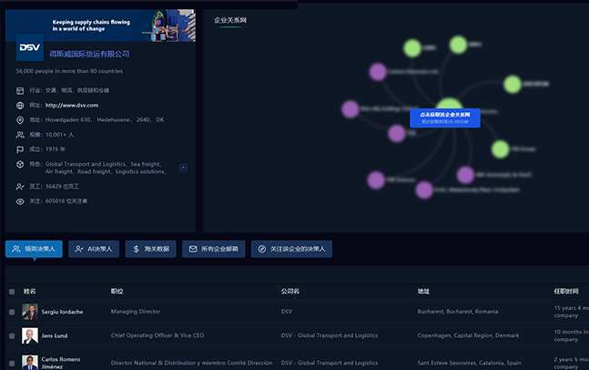Click the 公司名 column header
This screenshot has height=370, width=589.
coord(290,292)
